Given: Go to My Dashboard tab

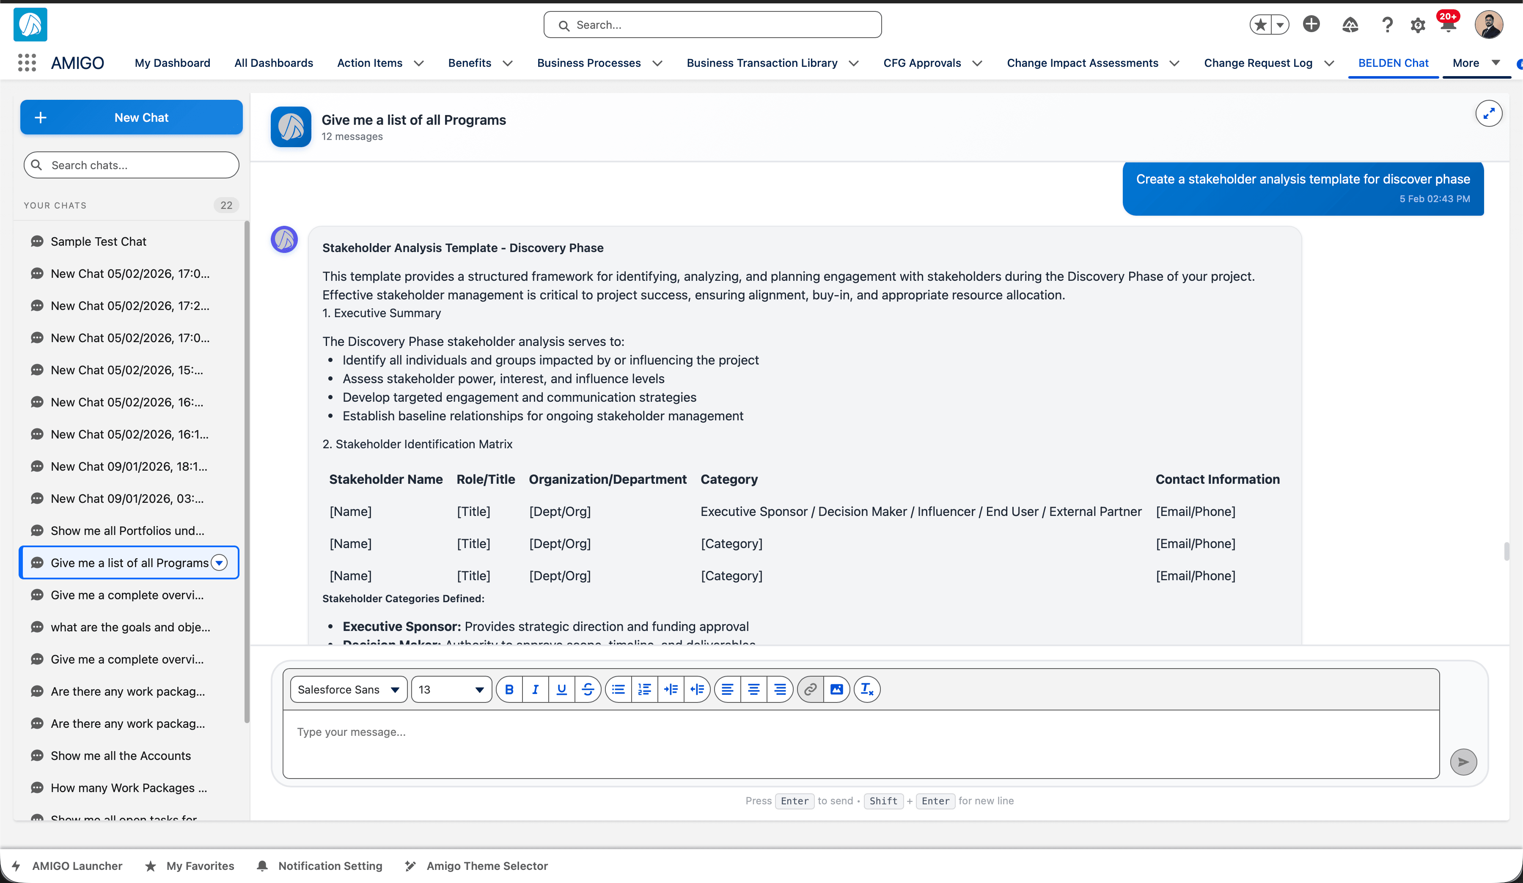Looking at the screenshot, I should pyautogui.click(x=172, y=63).
